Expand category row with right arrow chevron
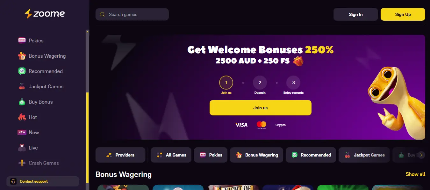 coord(421,155)
